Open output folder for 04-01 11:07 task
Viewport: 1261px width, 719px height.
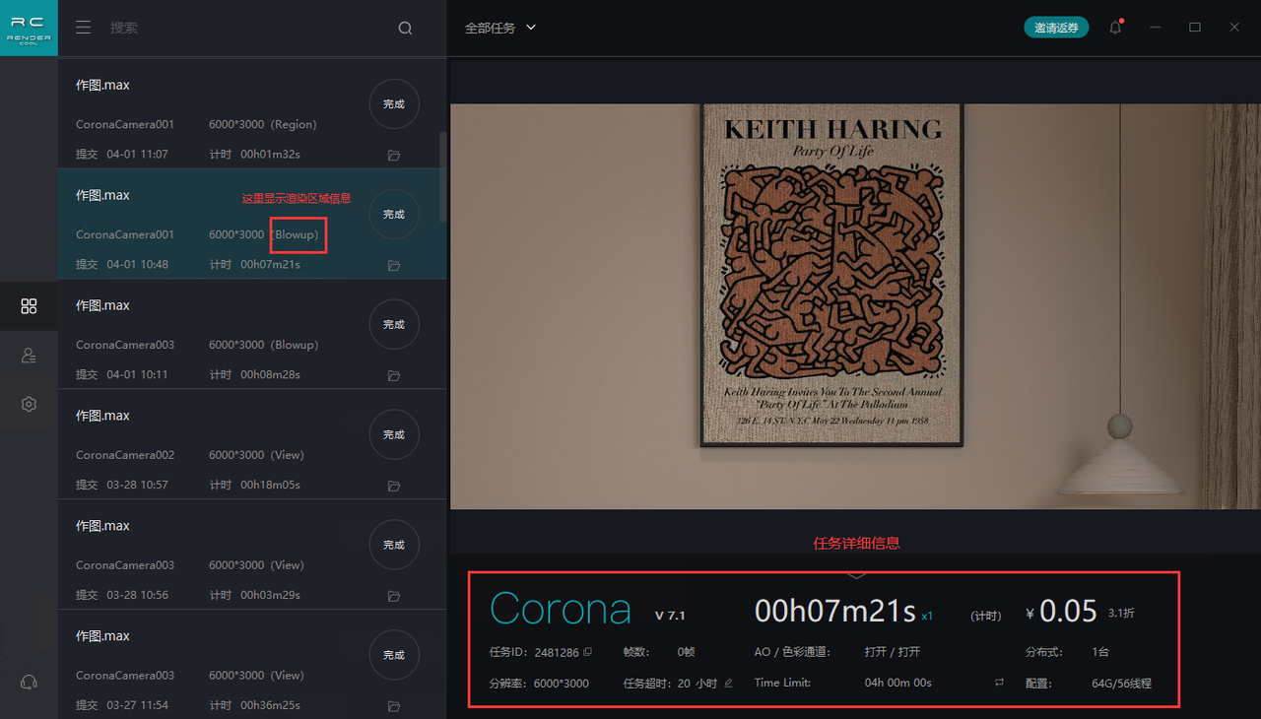[394, 155]
